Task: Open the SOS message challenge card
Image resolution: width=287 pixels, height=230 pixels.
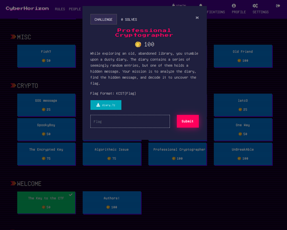Action: click(46, 105)
